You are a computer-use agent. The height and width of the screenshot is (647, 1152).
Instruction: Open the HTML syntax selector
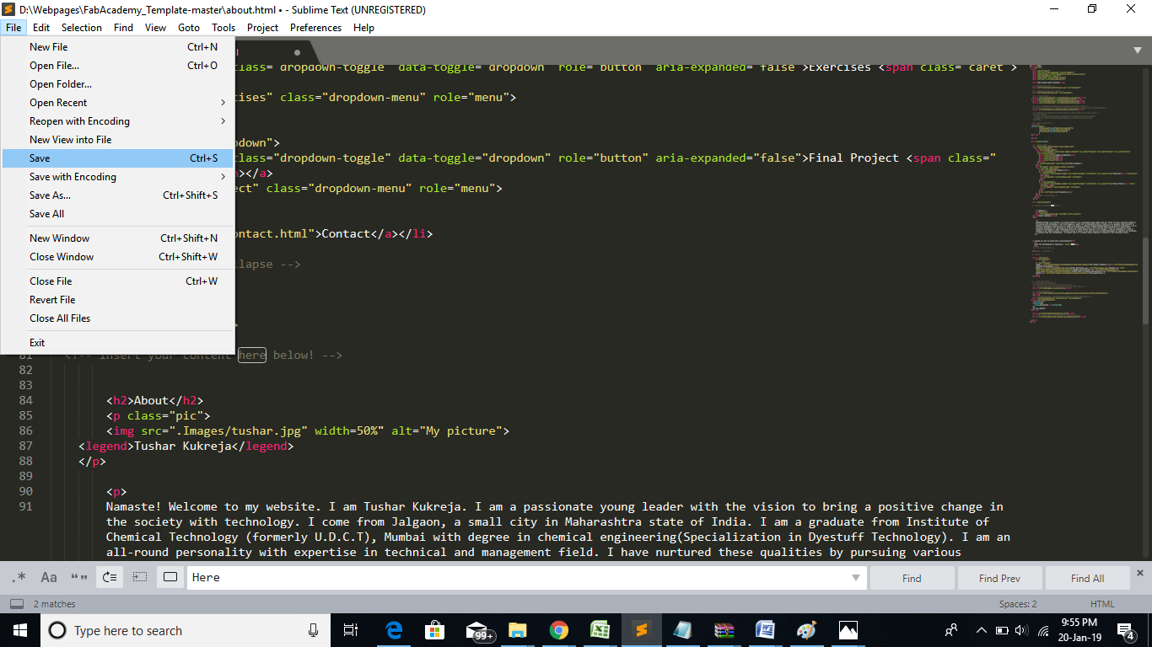pyautogui.click(x=1101, y=604)
